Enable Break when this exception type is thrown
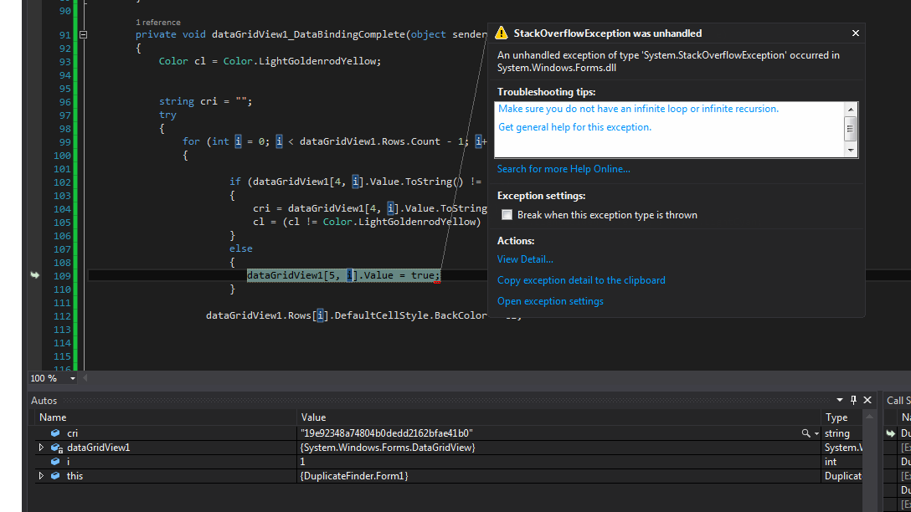 507,215
